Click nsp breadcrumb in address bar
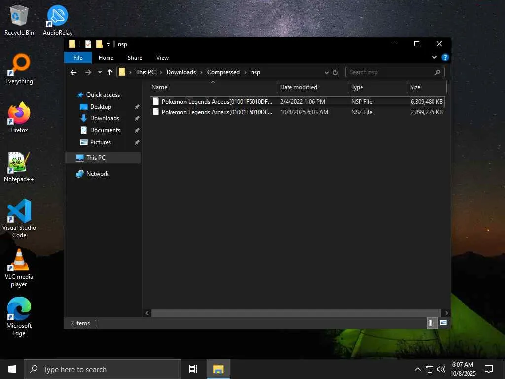Image resolution: width=505 pixels, height=379 pixels. [255, 72]
